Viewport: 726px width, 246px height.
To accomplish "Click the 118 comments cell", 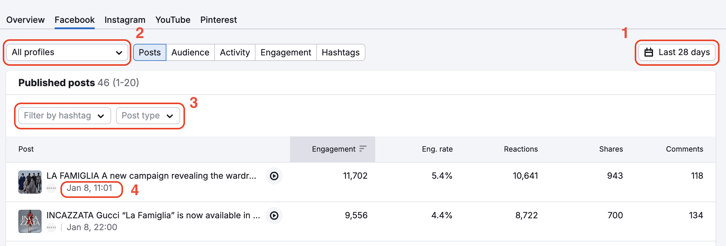I will click(697, 176).
